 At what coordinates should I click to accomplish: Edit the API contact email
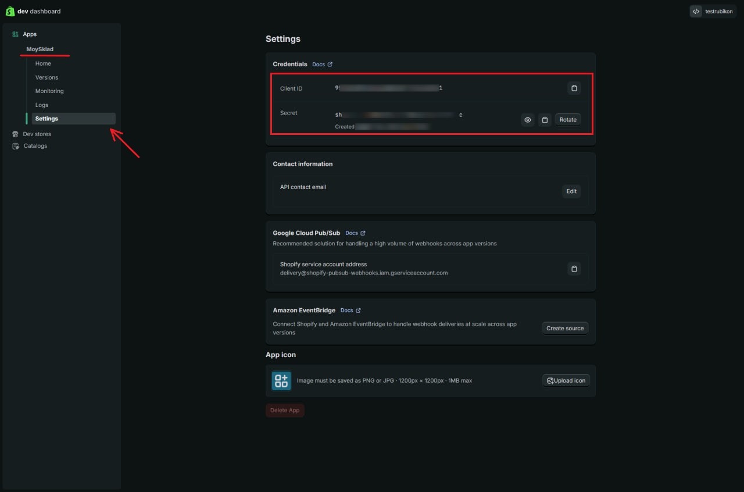571,191
